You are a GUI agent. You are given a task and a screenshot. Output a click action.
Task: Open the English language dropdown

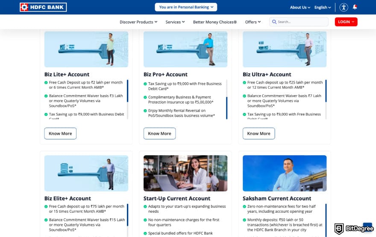tap(323, 7)
